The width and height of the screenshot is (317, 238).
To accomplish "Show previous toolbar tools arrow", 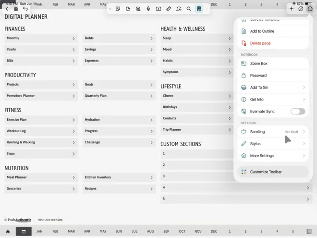I will [x=110, y=9].
